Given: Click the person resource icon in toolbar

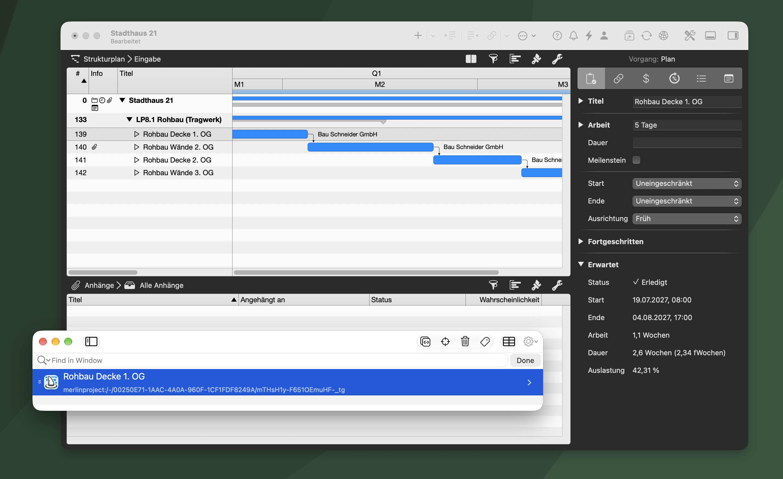Looking at the screenshot, I should coord(604,35).
